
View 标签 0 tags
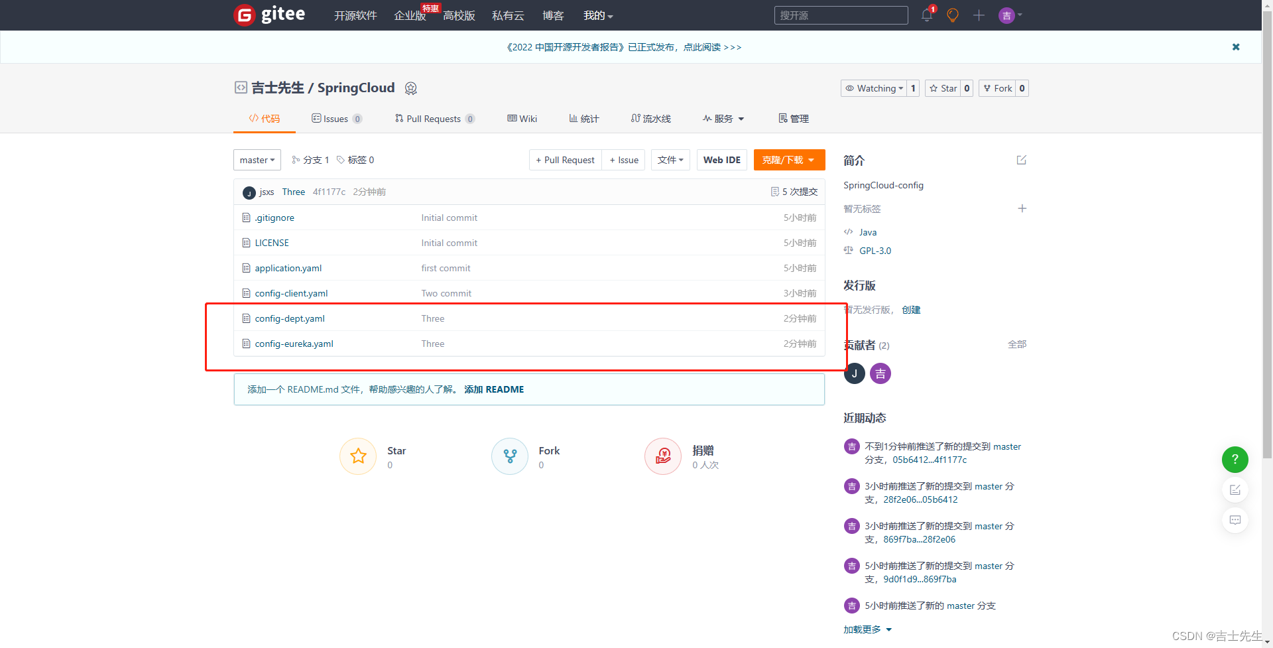355,160
